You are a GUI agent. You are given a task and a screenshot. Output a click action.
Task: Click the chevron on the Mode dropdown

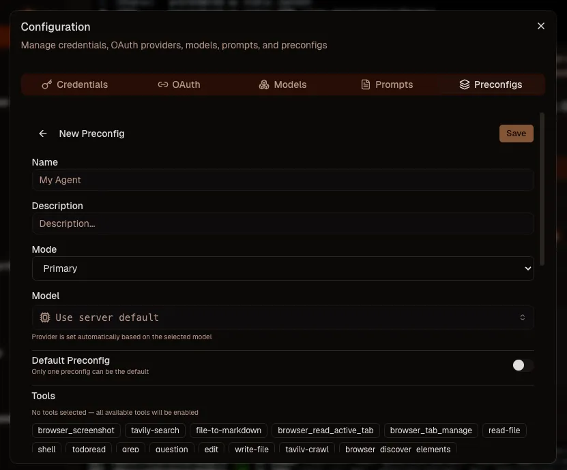tap(527, 268)
